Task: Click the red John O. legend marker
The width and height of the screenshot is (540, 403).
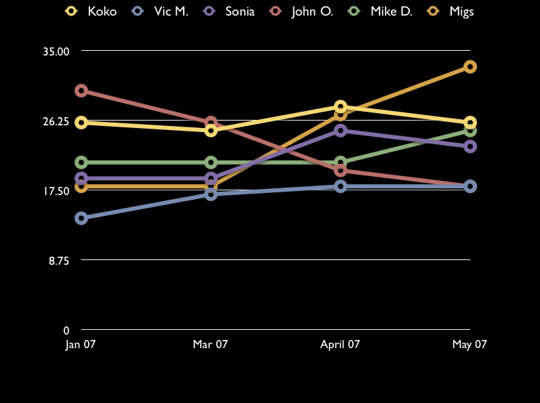Action: coord(276,12)
